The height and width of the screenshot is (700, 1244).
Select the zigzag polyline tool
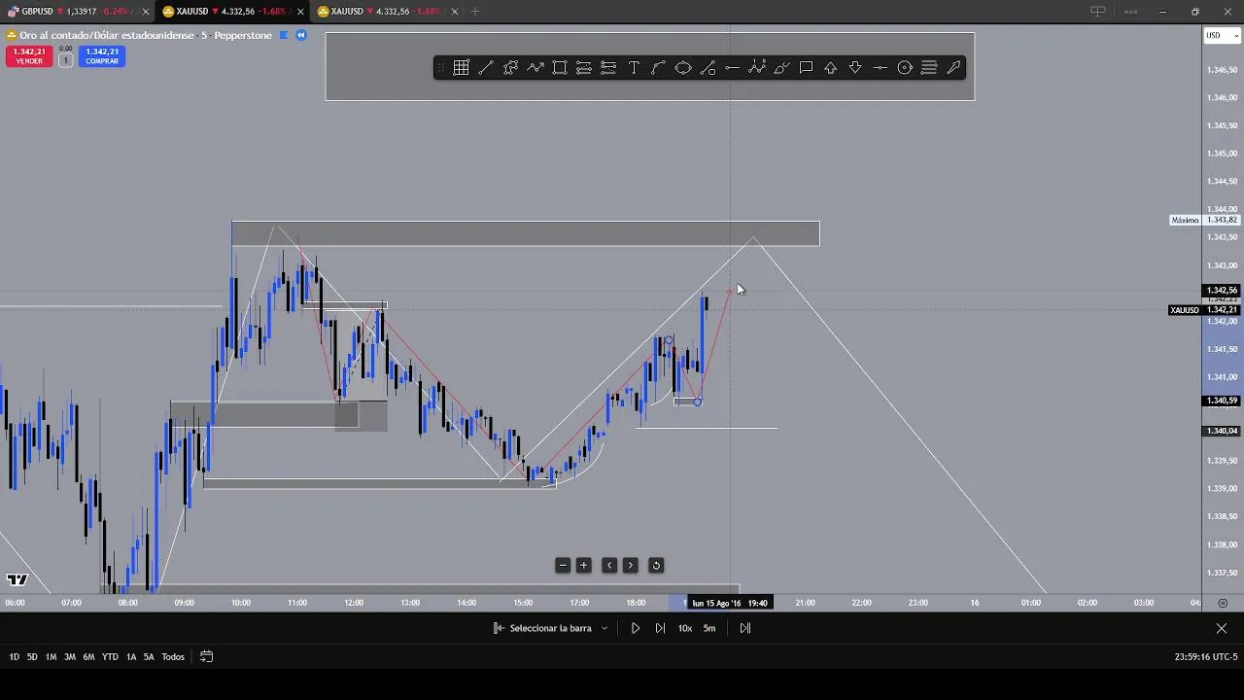(x=536, y=68)
